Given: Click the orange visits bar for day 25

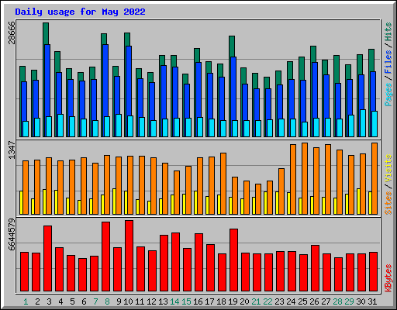Looking at the screenshot, I should (x=305, y=178).
